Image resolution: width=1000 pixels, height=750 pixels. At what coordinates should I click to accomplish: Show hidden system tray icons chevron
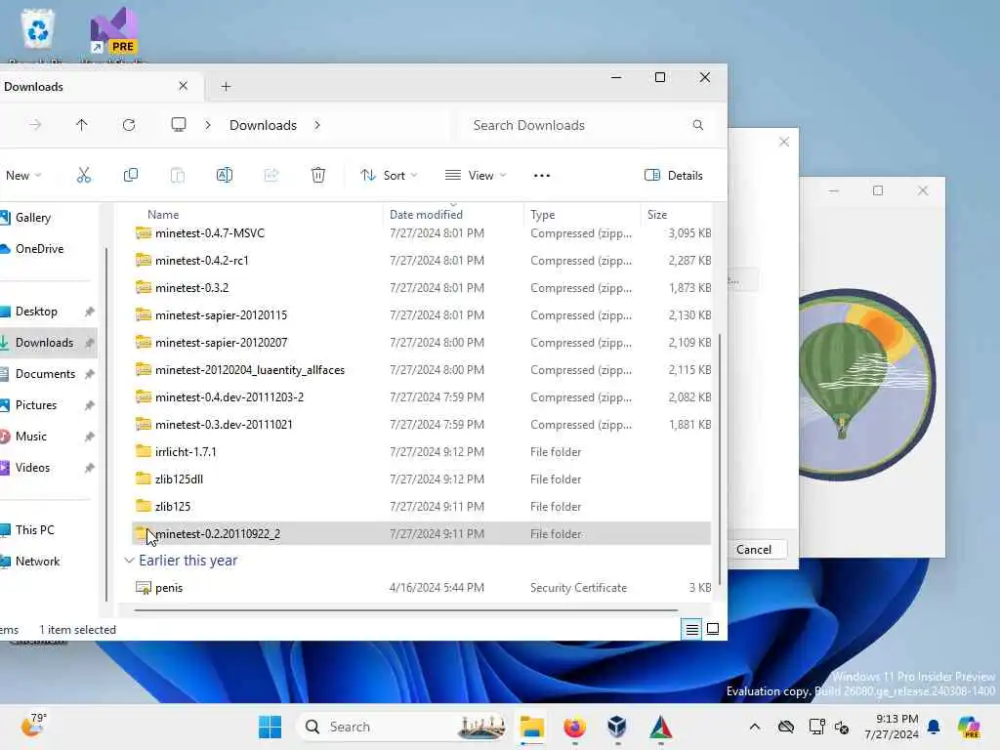[x=755, y=727]
